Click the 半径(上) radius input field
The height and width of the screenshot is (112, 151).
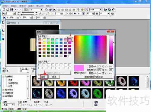(23, 71)
